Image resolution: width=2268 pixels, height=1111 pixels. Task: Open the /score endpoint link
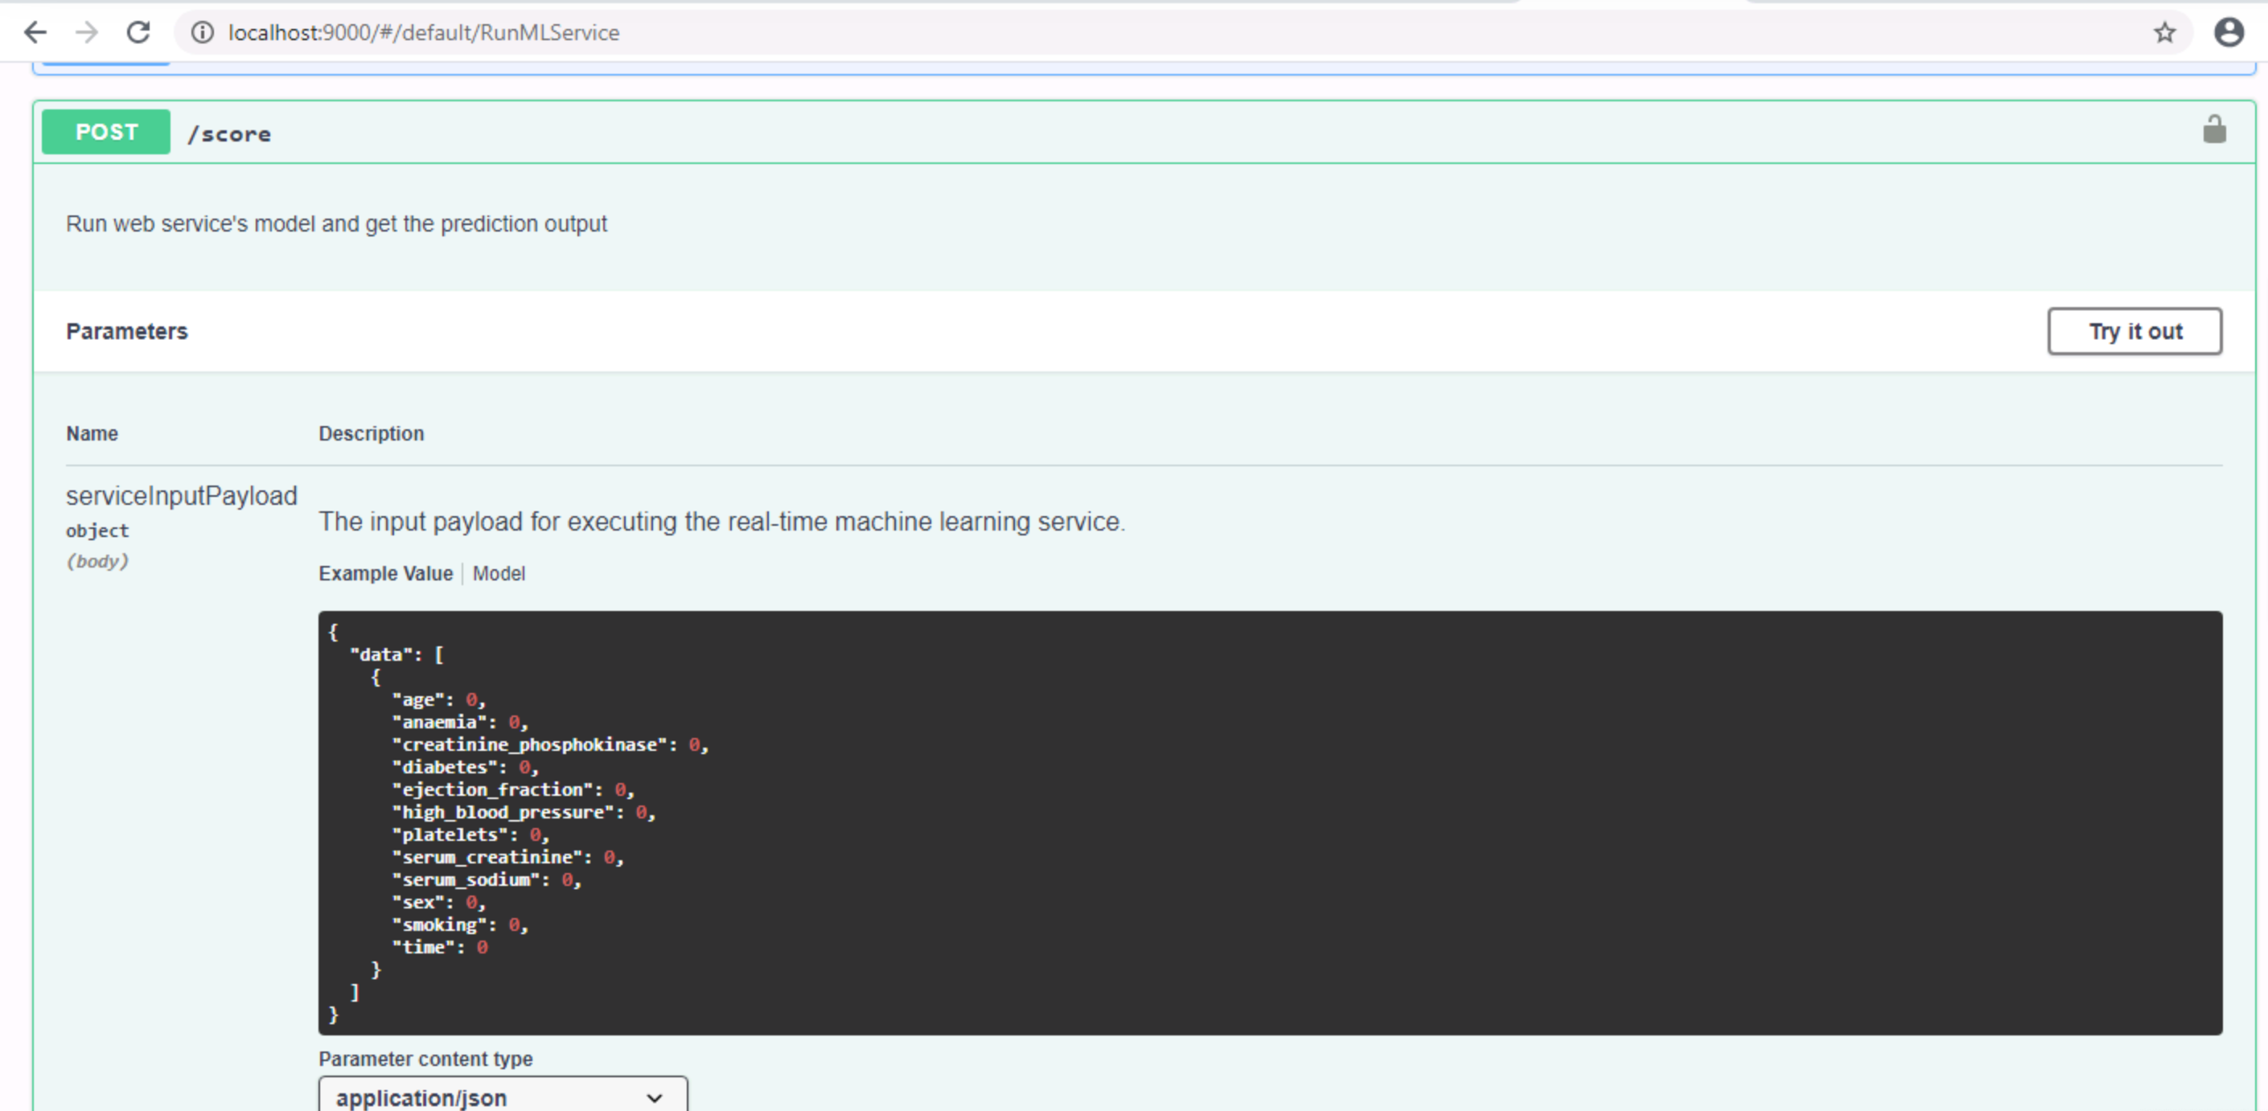click(230, 133)
